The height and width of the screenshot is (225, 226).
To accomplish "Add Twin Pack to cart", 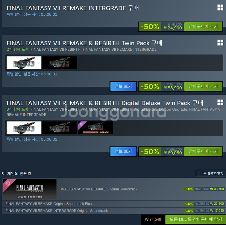I will 203,86.
